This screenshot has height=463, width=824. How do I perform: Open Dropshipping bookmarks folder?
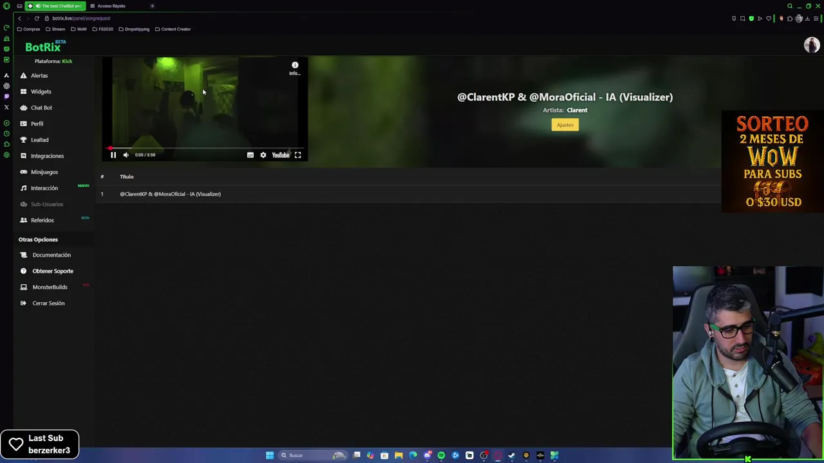tap(134, 29)
